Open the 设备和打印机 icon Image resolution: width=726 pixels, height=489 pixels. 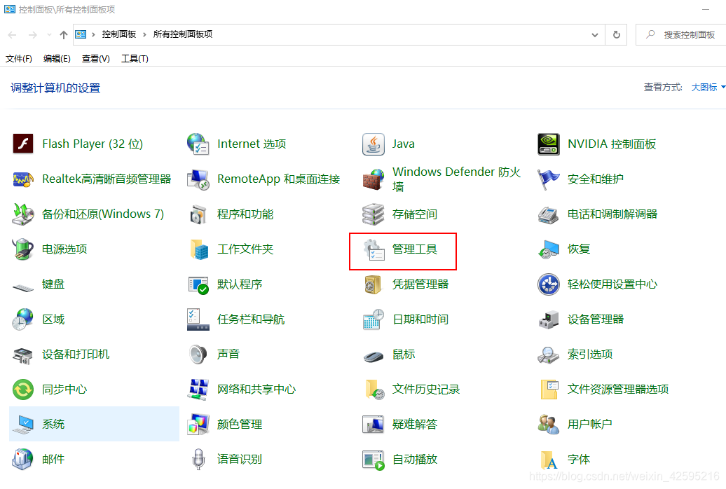23,354
